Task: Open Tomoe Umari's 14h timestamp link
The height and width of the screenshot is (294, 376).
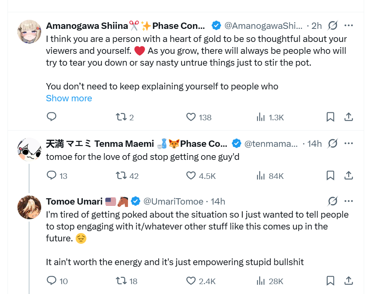Action: tap(218, 201)
